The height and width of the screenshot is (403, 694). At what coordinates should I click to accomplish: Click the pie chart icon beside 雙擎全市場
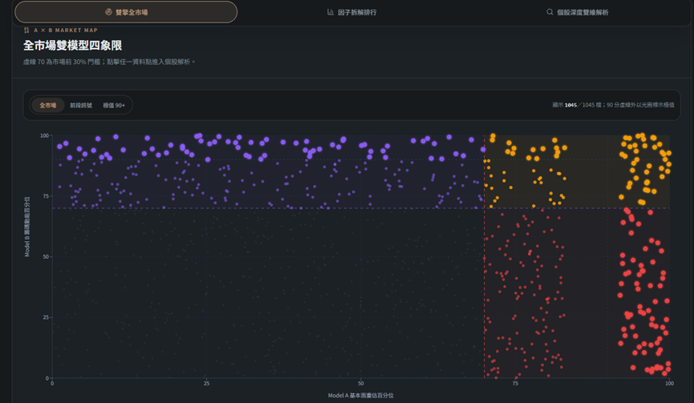(x=108, y=12)
